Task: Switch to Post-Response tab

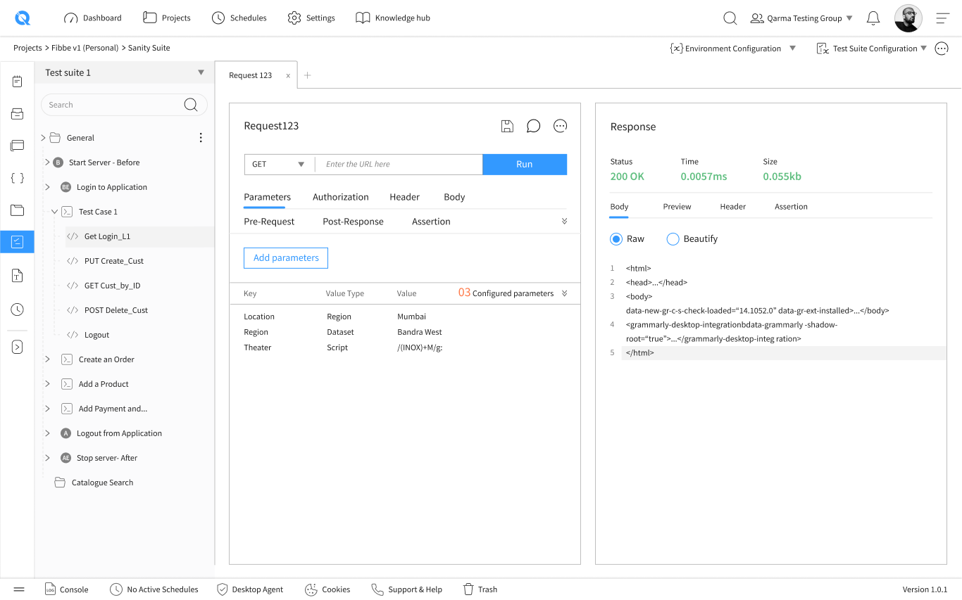Action: [x=353, y=222]
